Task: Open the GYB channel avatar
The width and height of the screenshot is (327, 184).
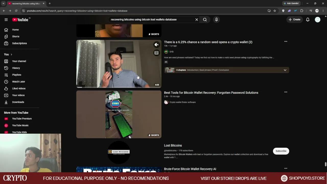Action: [x=166, y=52]
